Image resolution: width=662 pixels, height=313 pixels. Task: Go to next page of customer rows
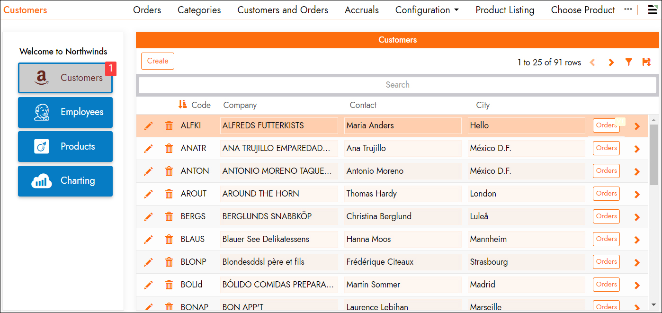click(x=611, y=63)
